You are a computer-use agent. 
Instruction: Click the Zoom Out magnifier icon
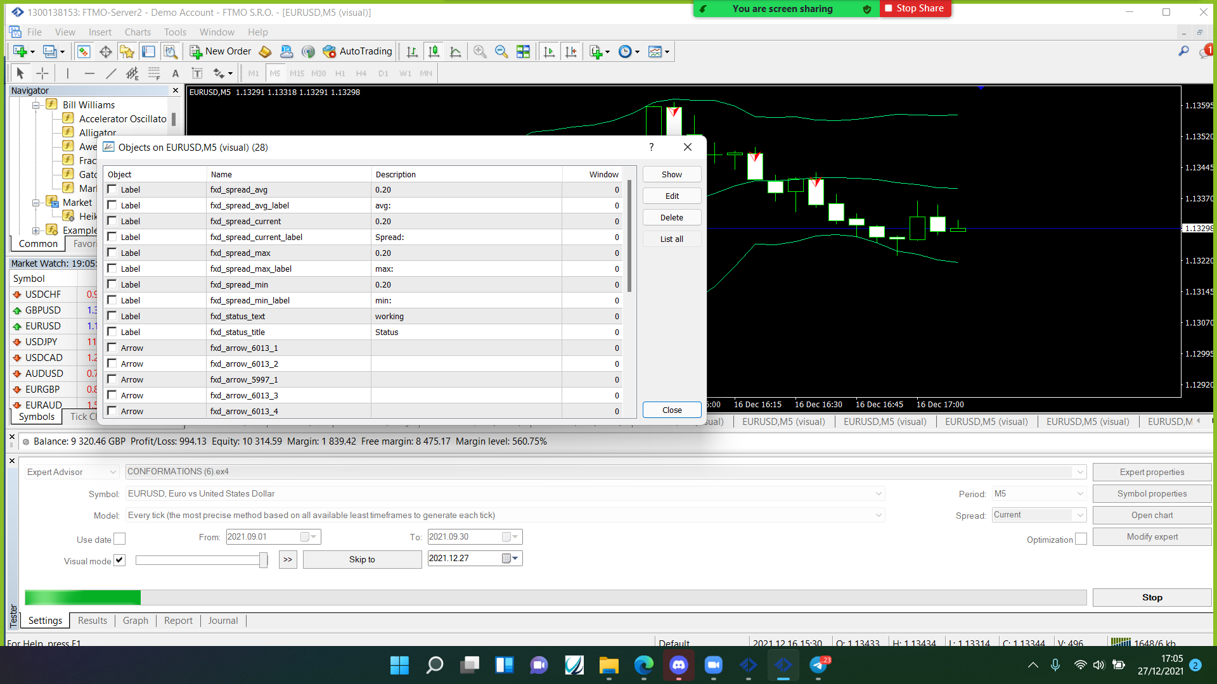501,51
